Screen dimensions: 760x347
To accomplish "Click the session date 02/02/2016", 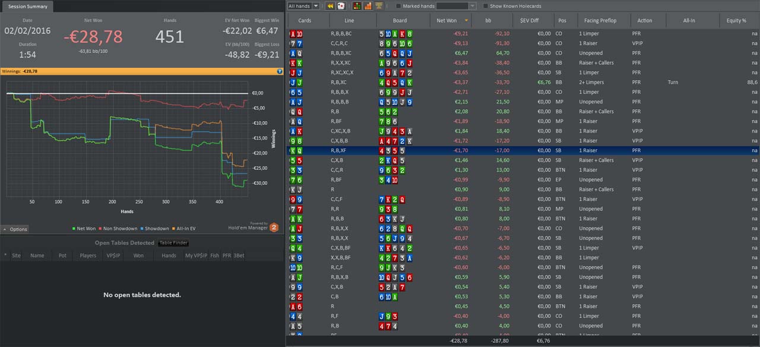I will 27,30.
